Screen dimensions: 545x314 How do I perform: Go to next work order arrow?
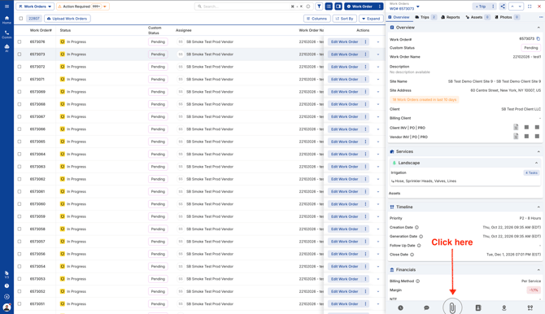pos(520,7)
